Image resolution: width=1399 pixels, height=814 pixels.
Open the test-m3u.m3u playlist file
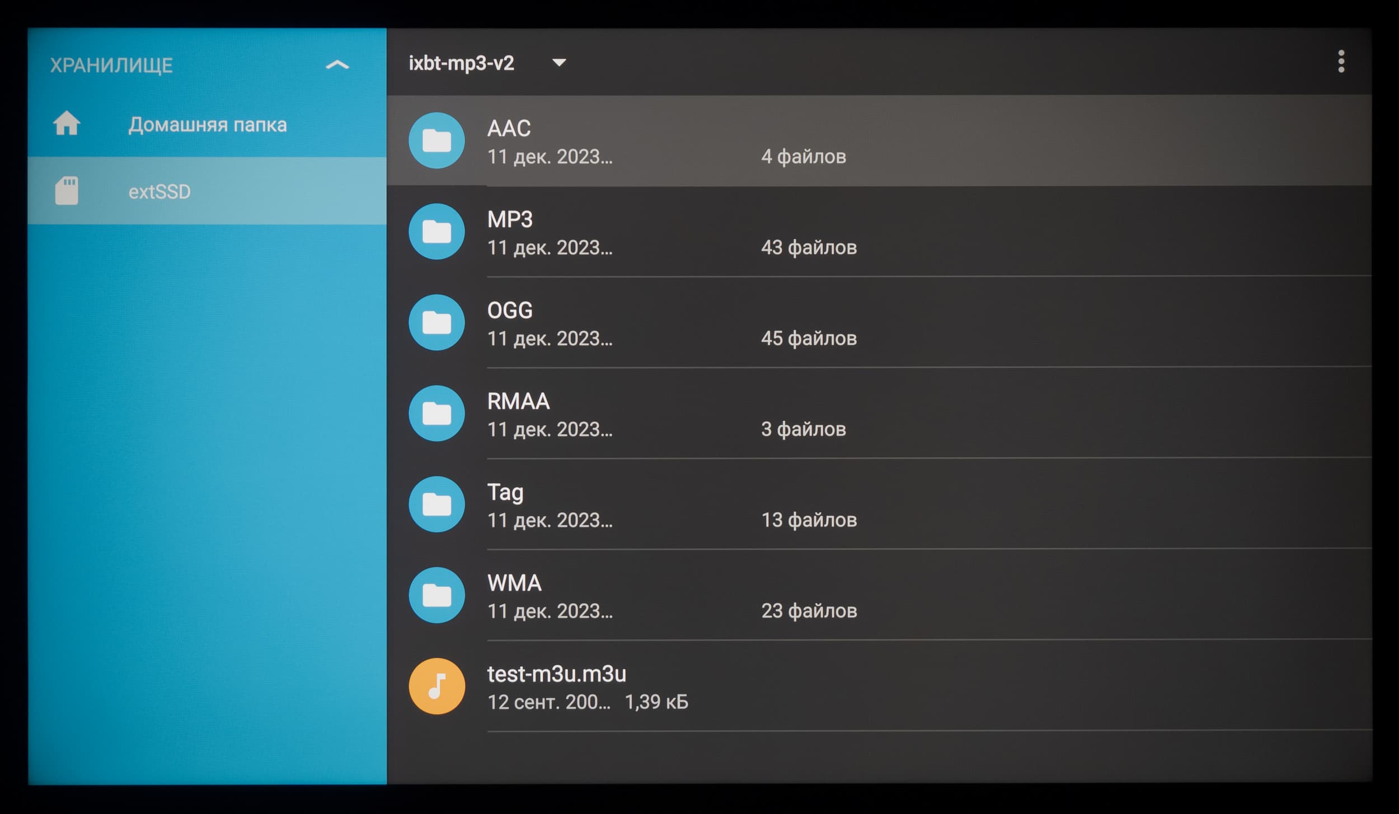556,674
